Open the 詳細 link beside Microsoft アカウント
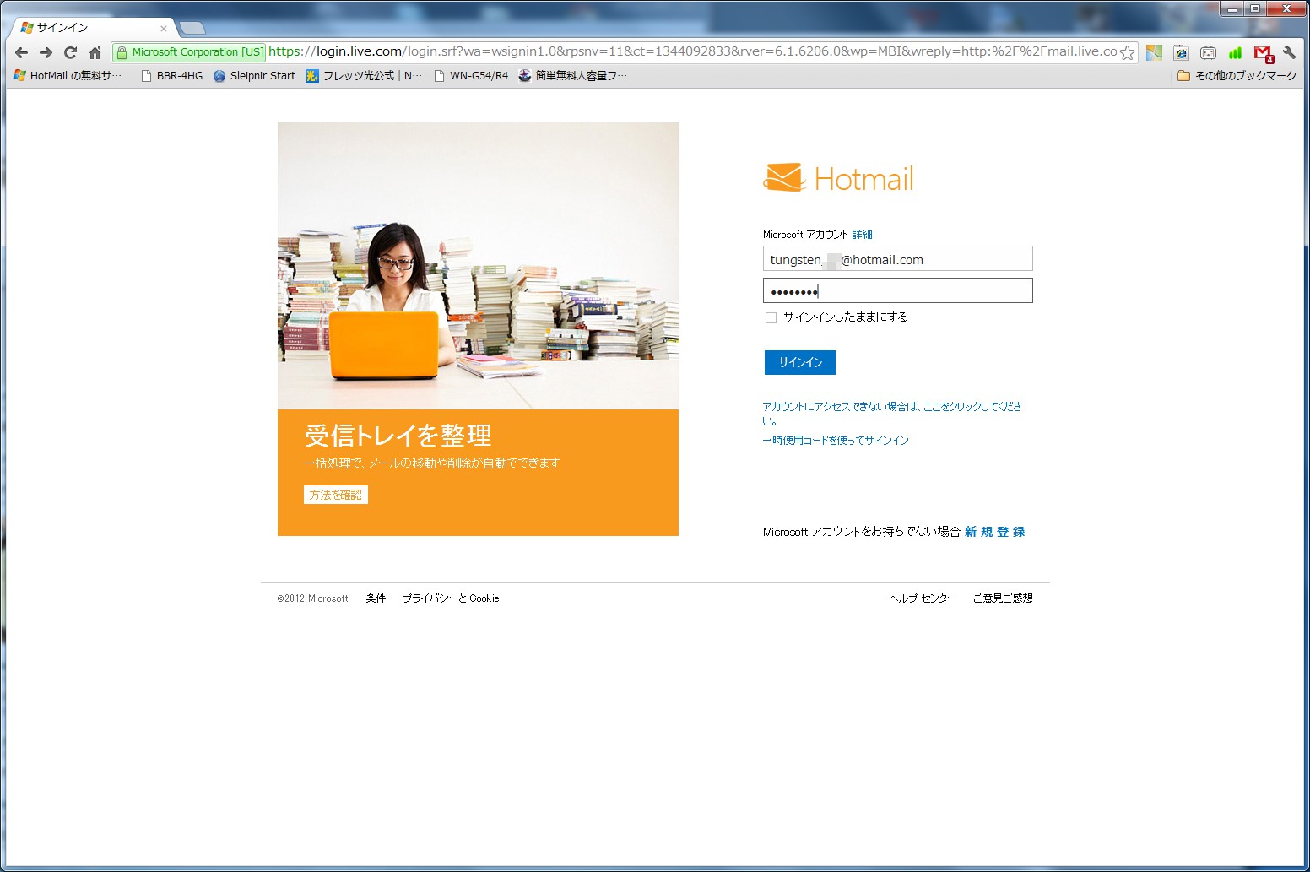The height and width of the screenshot is (872, 1310). pyautogui.click(x=862, y=235)
